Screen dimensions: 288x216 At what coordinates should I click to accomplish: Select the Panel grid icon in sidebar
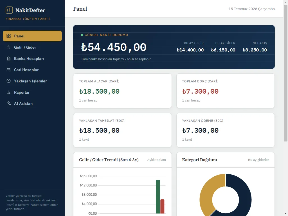pyautogui.click(x=9, y=36)
